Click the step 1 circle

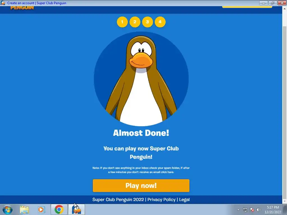pyautogui.click(x=122, y=22)
